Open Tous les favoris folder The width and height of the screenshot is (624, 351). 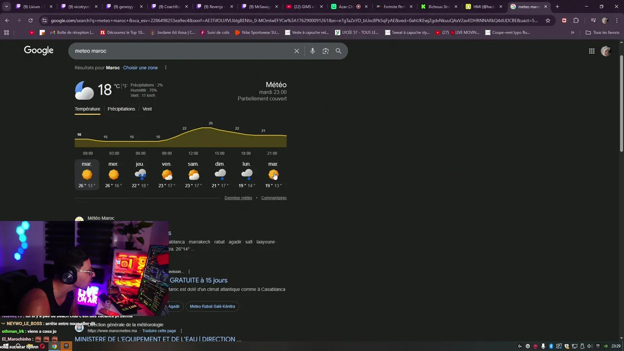[603, 32]
